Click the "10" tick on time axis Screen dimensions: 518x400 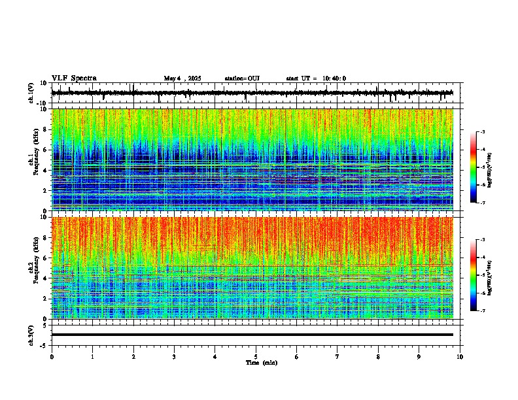(460, 357)
